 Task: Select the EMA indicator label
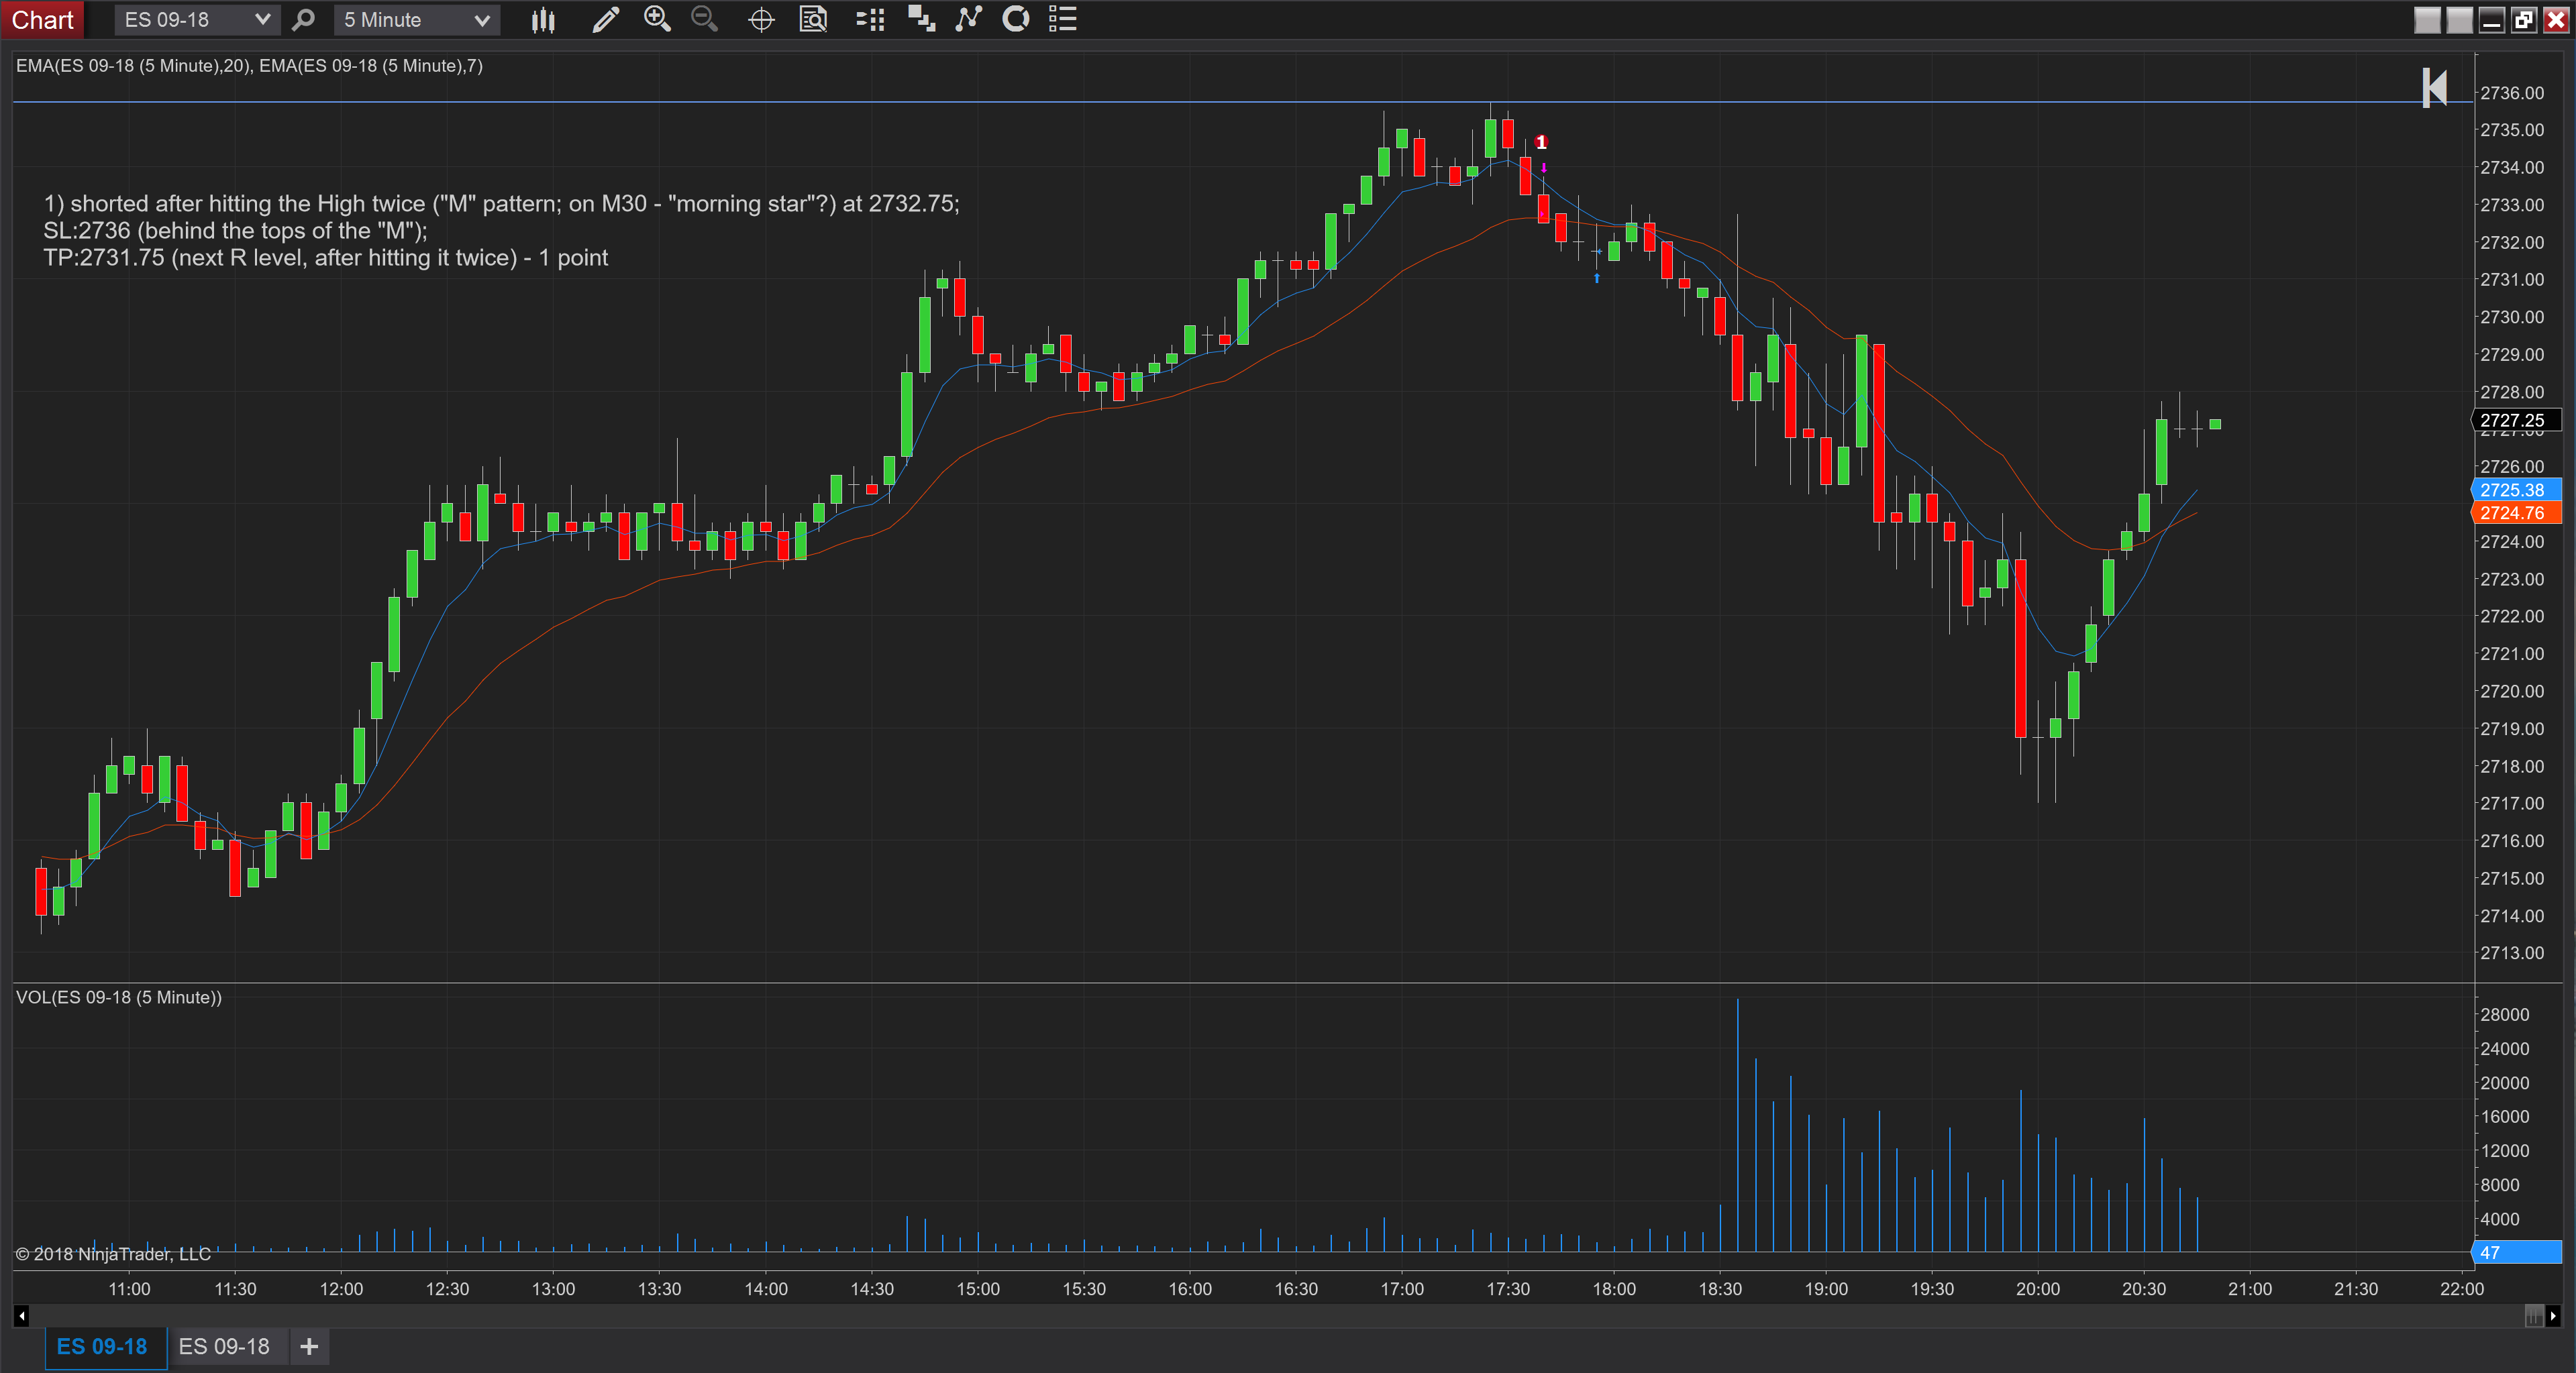(249, 66)
